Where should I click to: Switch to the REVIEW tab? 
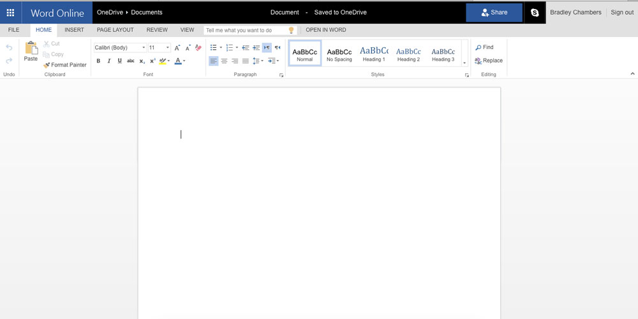tap(157, 30)
